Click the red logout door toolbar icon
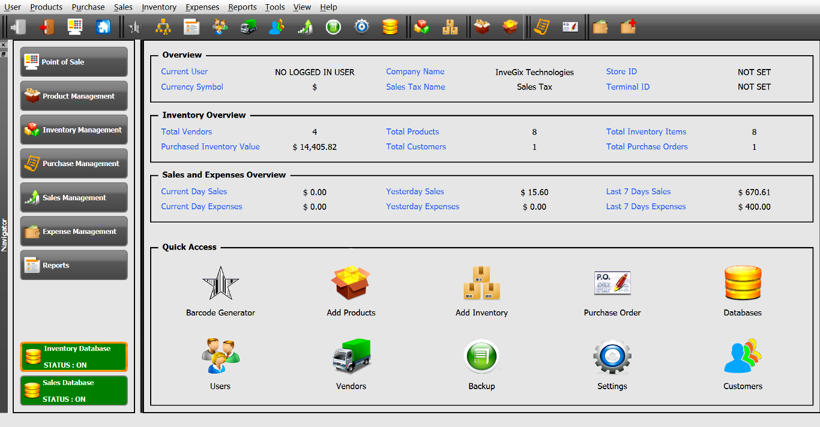This screenshot has width=820, height=427. 47,27
